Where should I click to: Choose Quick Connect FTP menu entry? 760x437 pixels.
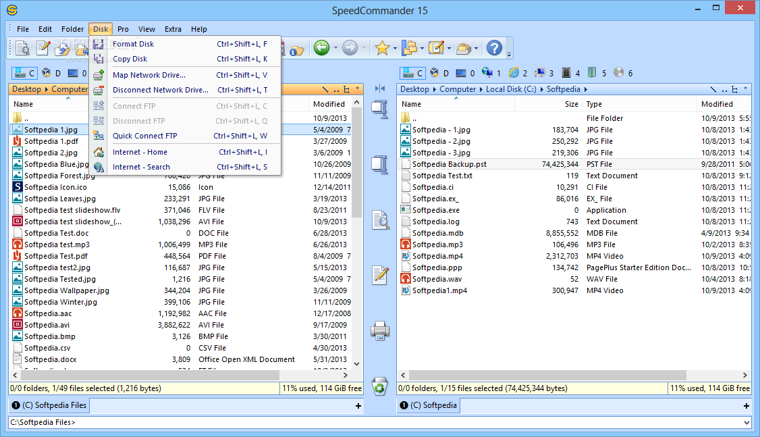tap(184, 136)
